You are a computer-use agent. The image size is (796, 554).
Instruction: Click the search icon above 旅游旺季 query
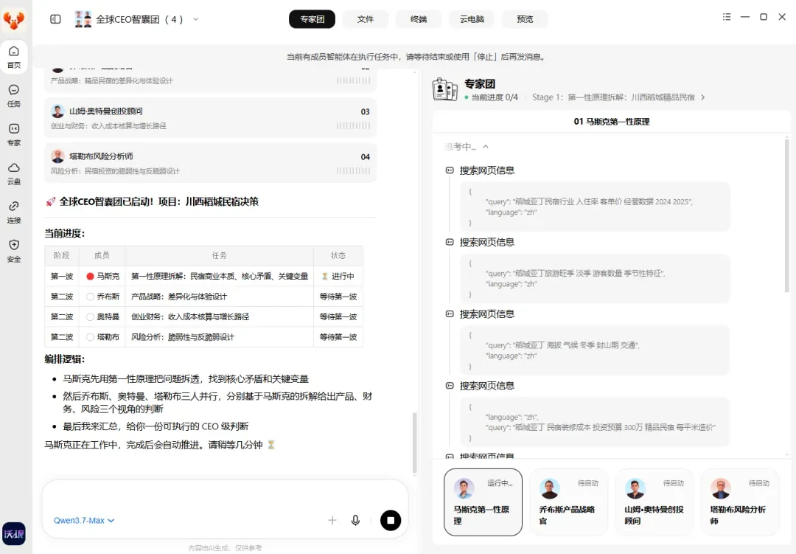click(x=450, y=242)
